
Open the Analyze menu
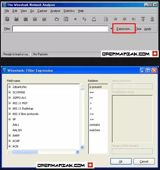[55, 11]
